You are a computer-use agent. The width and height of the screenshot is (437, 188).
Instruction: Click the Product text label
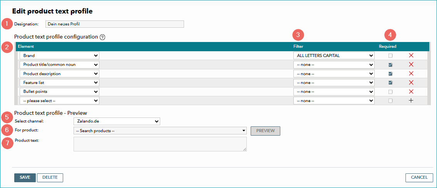point(27,140)
